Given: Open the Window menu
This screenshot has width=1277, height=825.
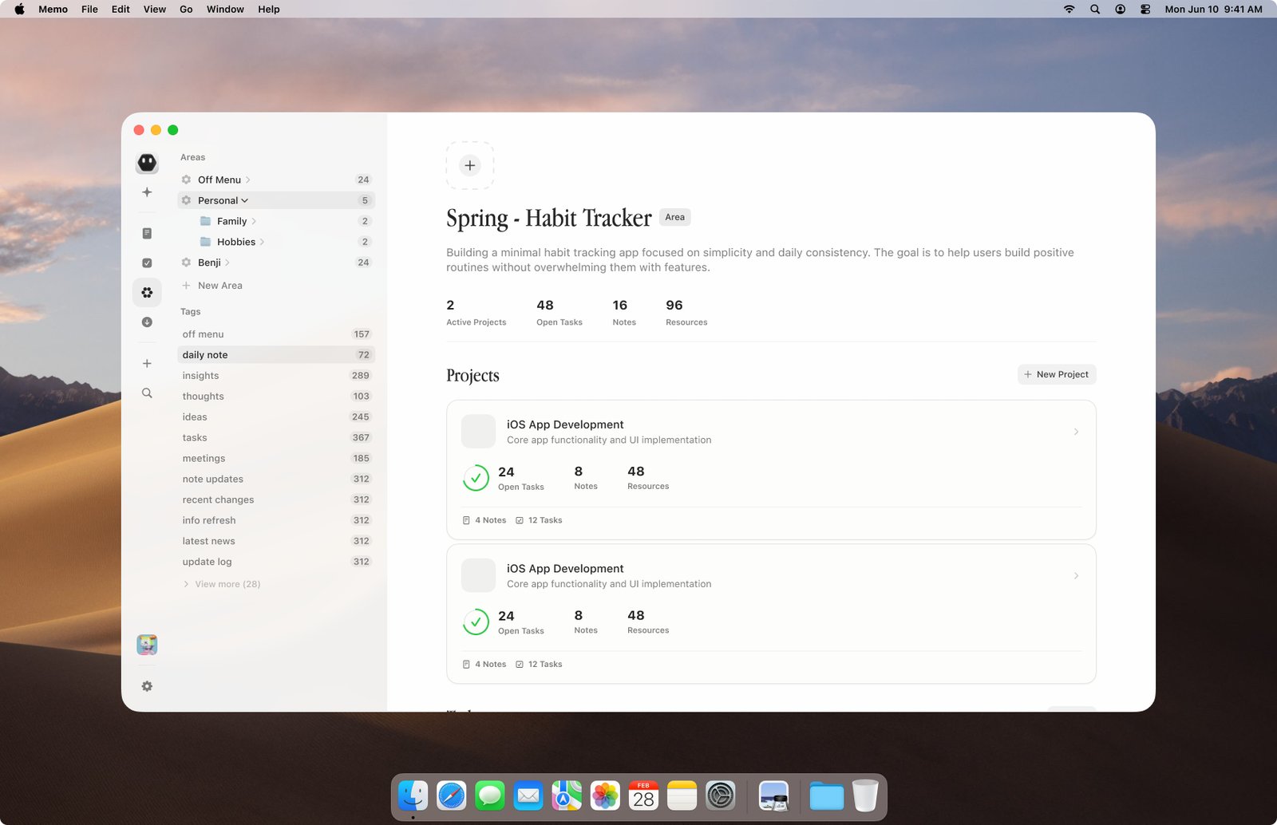Looking at the screenshot, I should click(225, 9).
